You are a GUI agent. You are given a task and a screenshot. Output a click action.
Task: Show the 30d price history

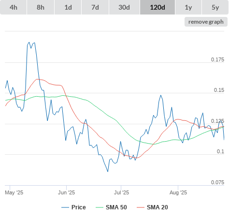tap(124, 7)
